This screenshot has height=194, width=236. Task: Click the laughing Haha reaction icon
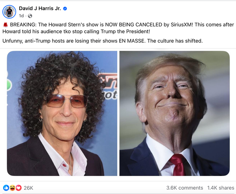point(12,188)
